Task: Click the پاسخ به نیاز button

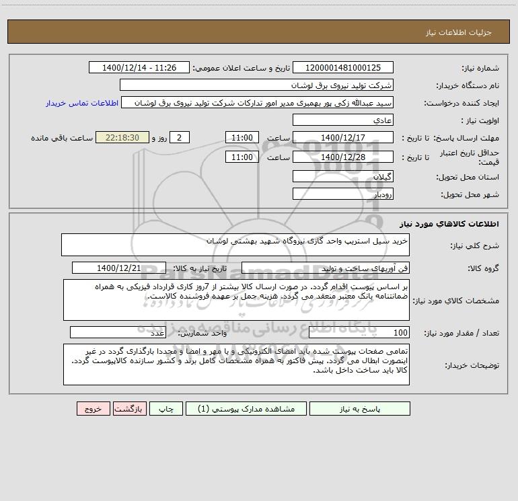Action: point(360,408)
